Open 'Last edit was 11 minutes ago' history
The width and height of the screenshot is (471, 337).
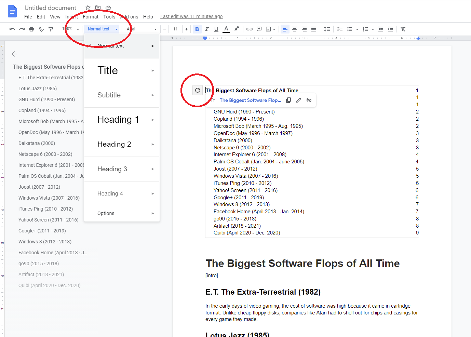191,16
